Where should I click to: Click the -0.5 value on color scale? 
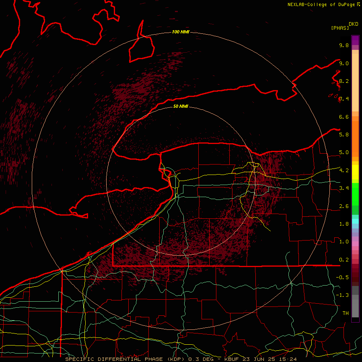coord(342,277)
